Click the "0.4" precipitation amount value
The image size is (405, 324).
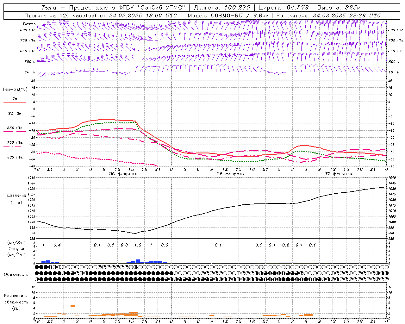pos(57,245)
